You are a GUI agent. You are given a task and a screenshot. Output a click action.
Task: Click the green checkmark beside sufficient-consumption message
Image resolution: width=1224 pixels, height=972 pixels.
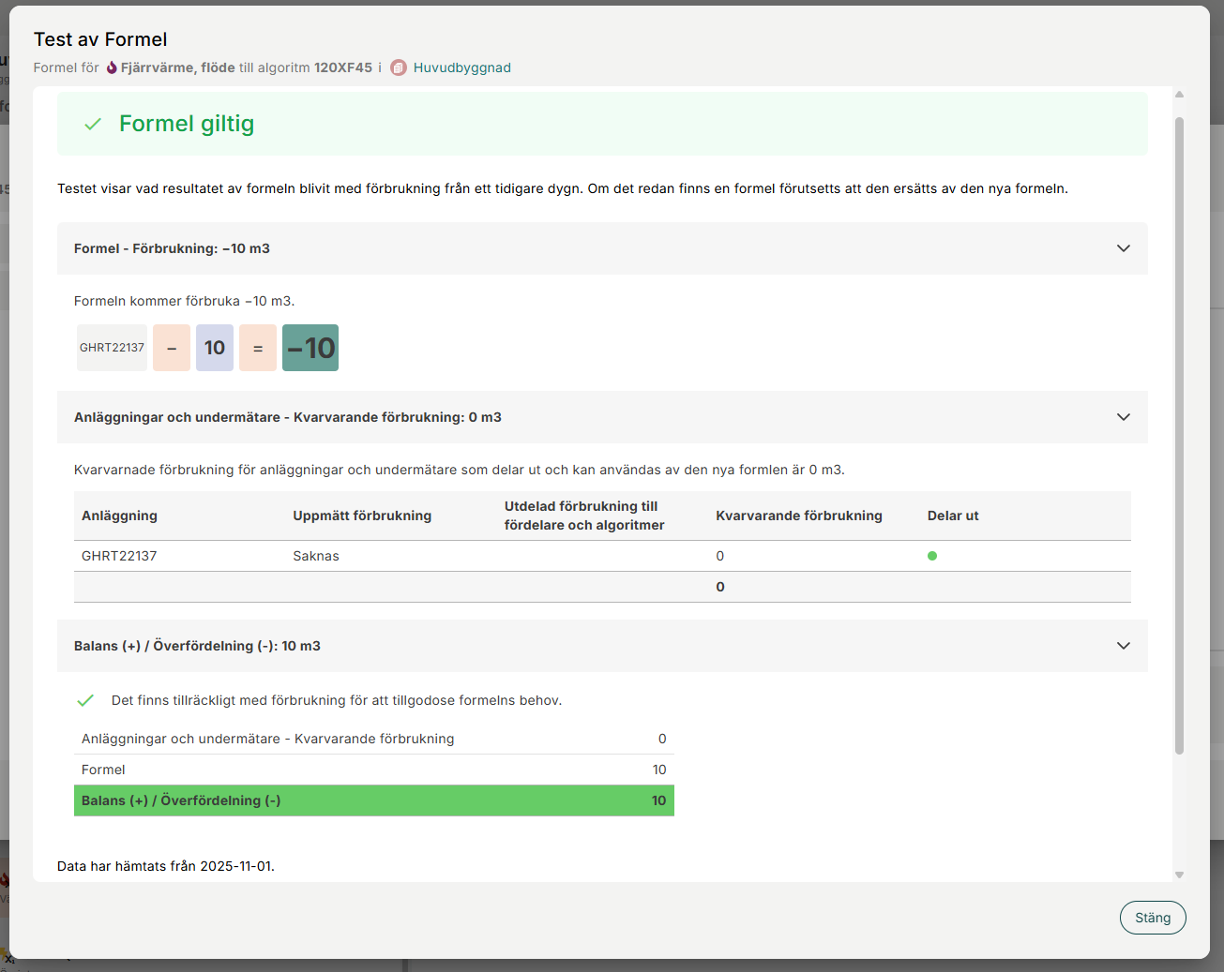85,700
